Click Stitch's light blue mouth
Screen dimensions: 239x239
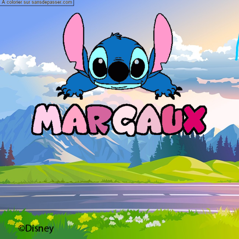point(118,86)
